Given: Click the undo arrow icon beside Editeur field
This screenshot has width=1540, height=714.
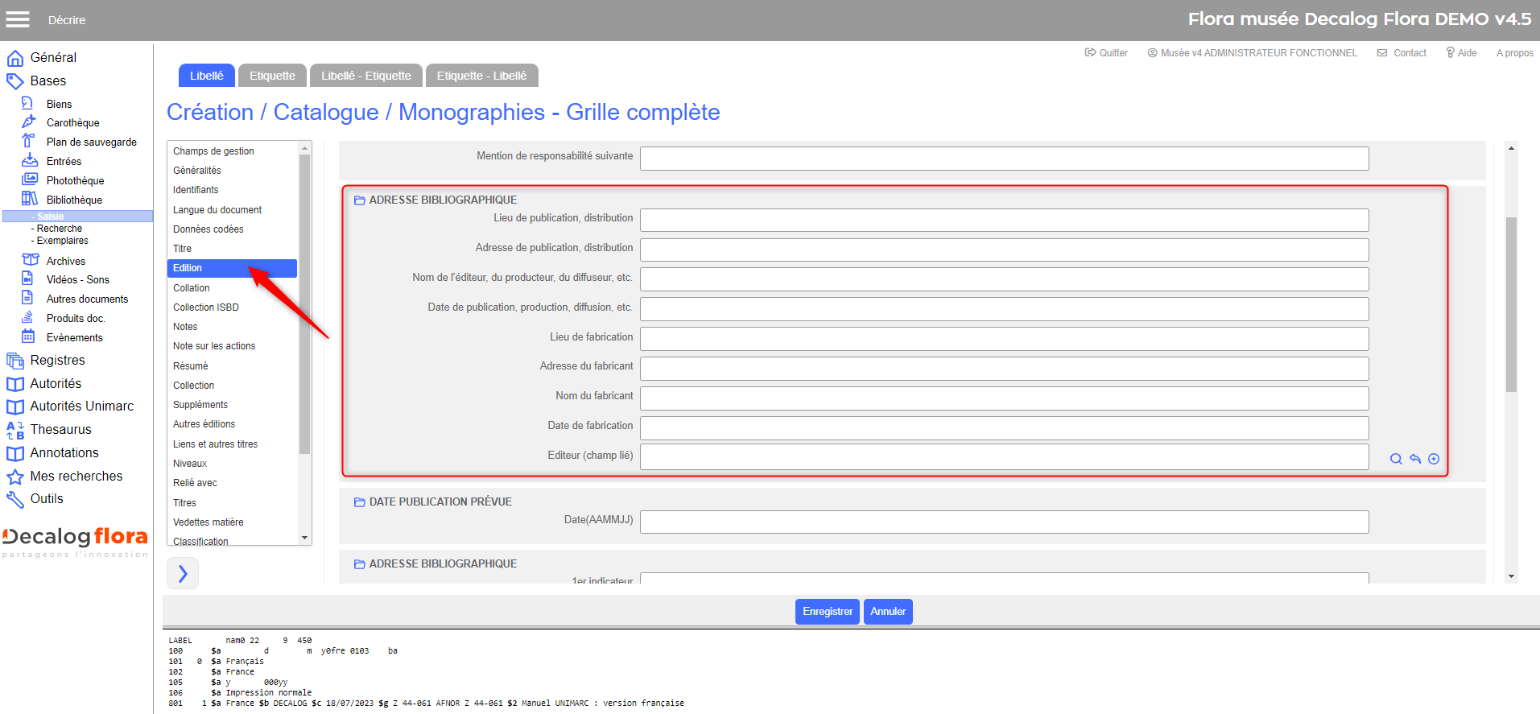Looking at the screenshot, I should click(1415, 459).
